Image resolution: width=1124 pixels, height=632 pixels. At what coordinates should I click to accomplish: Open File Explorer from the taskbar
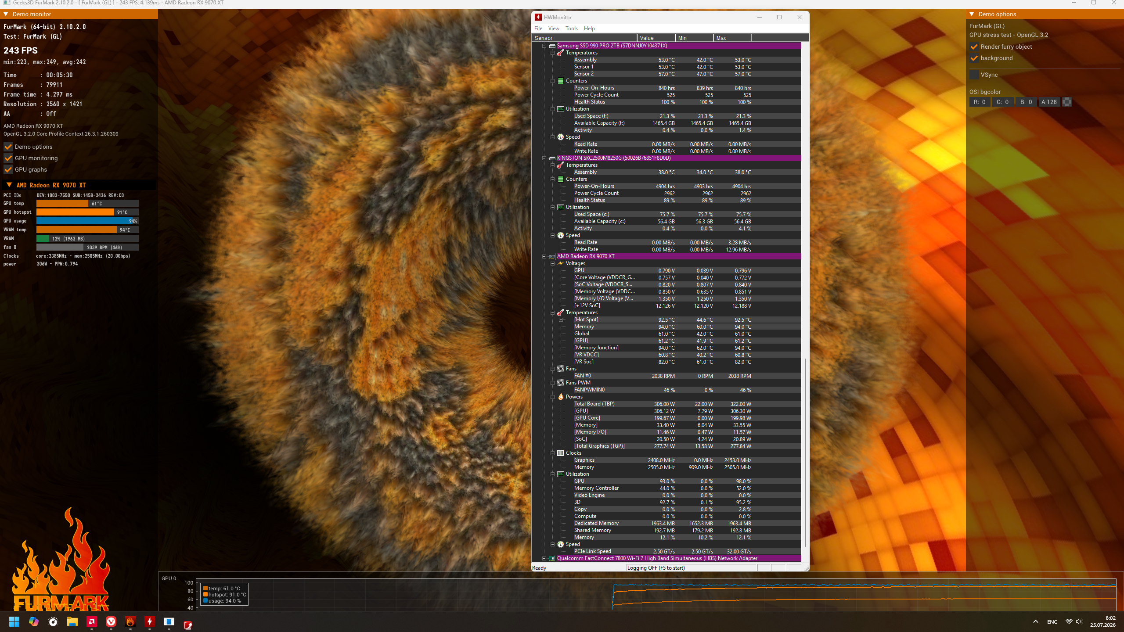(x=72, y=621)
